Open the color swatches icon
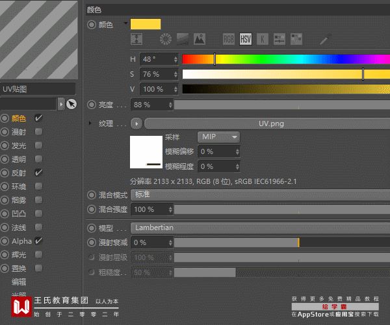The image size is (390, 325). (296, 39)
